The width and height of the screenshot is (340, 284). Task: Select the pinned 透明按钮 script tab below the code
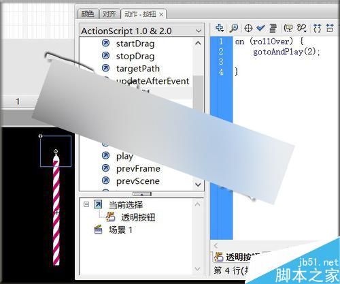237,257
